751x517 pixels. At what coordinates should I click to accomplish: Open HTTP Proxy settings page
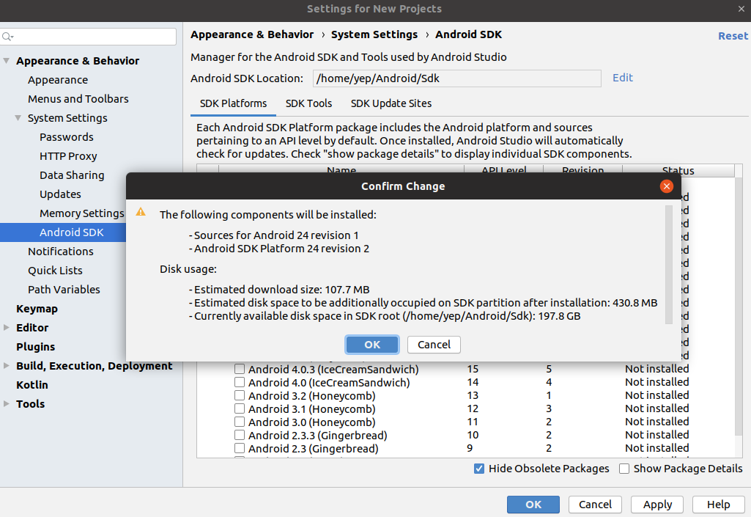[68, 156]
